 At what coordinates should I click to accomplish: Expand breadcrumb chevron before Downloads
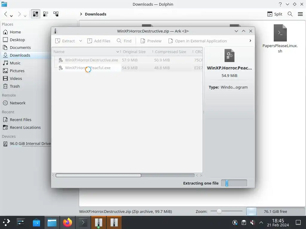[x=81, y=14]
